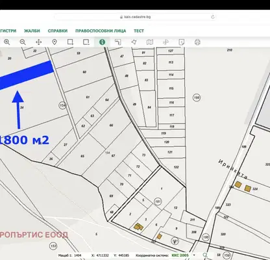270x260 pixels.
Task: Select the measure distance line tool
Action: click(x=118, y=42)
